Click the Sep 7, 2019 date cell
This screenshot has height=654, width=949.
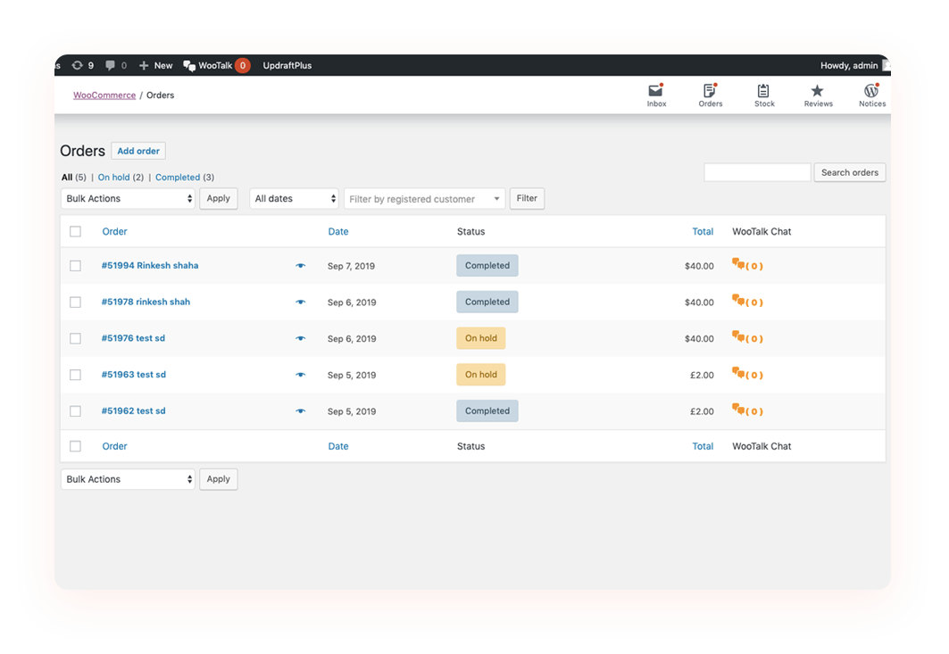pyautogui.click(x=351, y=266)
